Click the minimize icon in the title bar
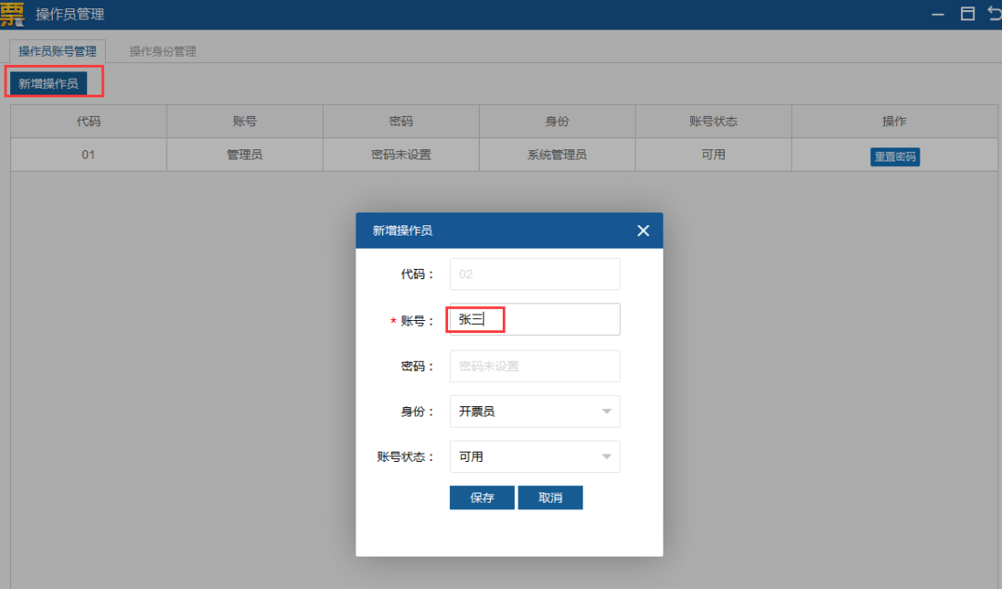The width and height of the screenshot is (1002, 589). tap(939, 14)
